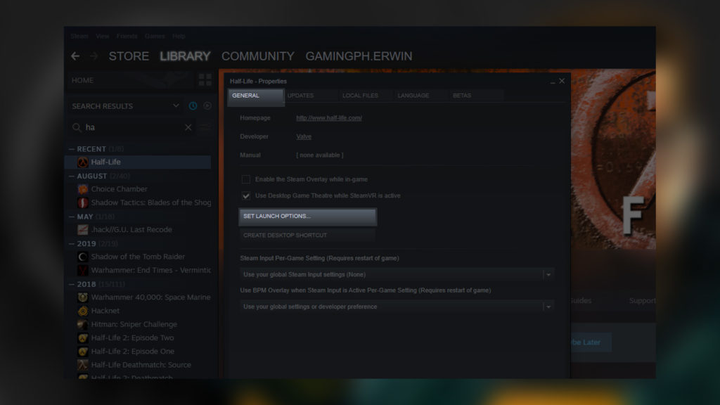The width and height of the screenshot is (720, 405).
Task: Clear the library search text
Action: pyautogui.click(x=188, y=127)
